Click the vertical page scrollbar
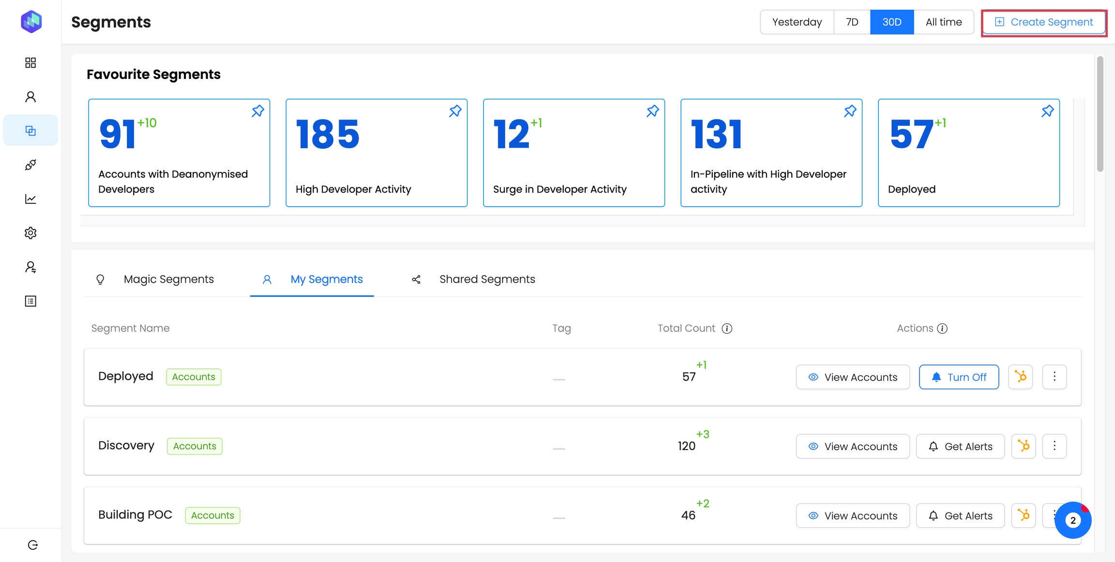The image size is (1115, 562). [x=1100, y=114]
